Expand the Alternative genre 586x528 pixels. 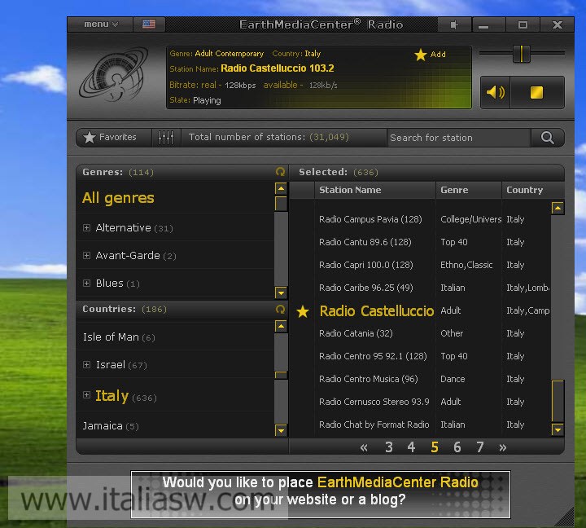[86, 228]
